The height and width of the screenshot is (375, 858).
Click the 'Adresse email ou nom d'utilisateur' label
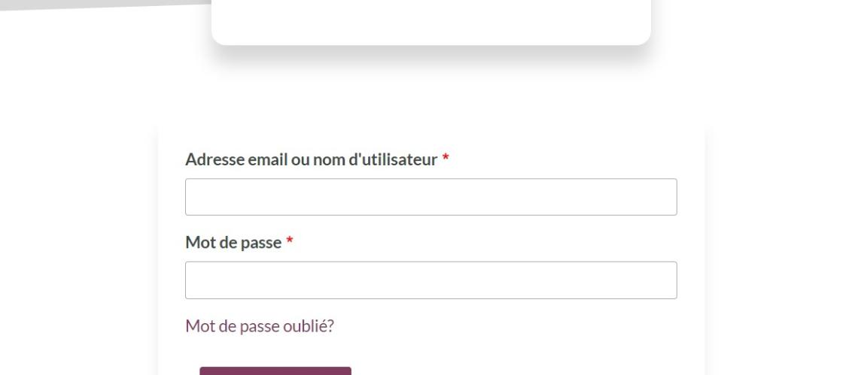click(312, 159)
